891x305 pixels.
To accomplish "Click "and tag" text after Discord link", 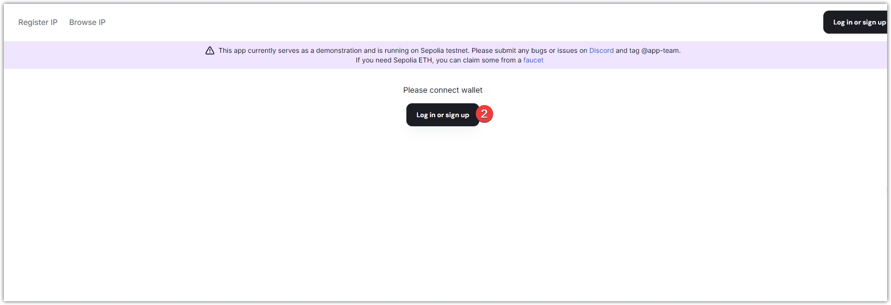I will [x=627, y=50].
